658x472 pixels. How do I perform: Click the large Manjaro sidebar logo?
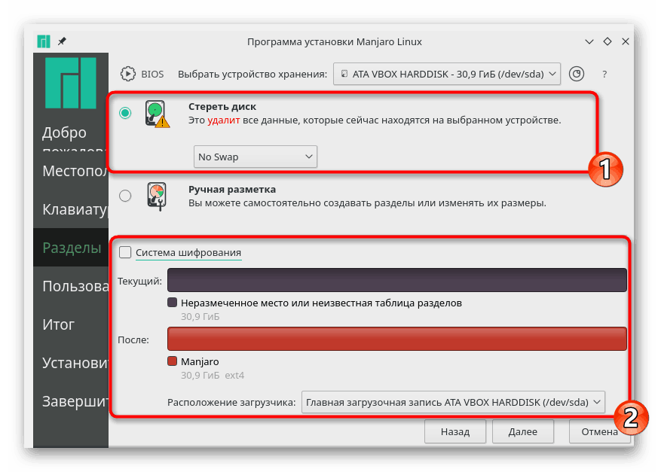click(71, 83)
